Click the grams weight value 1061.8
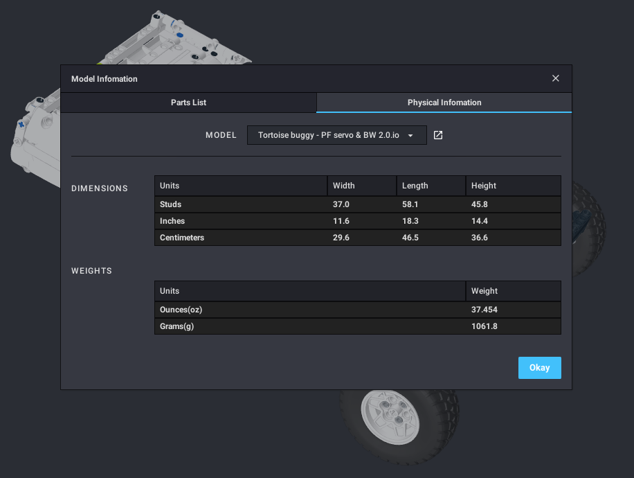 (484, 326)
